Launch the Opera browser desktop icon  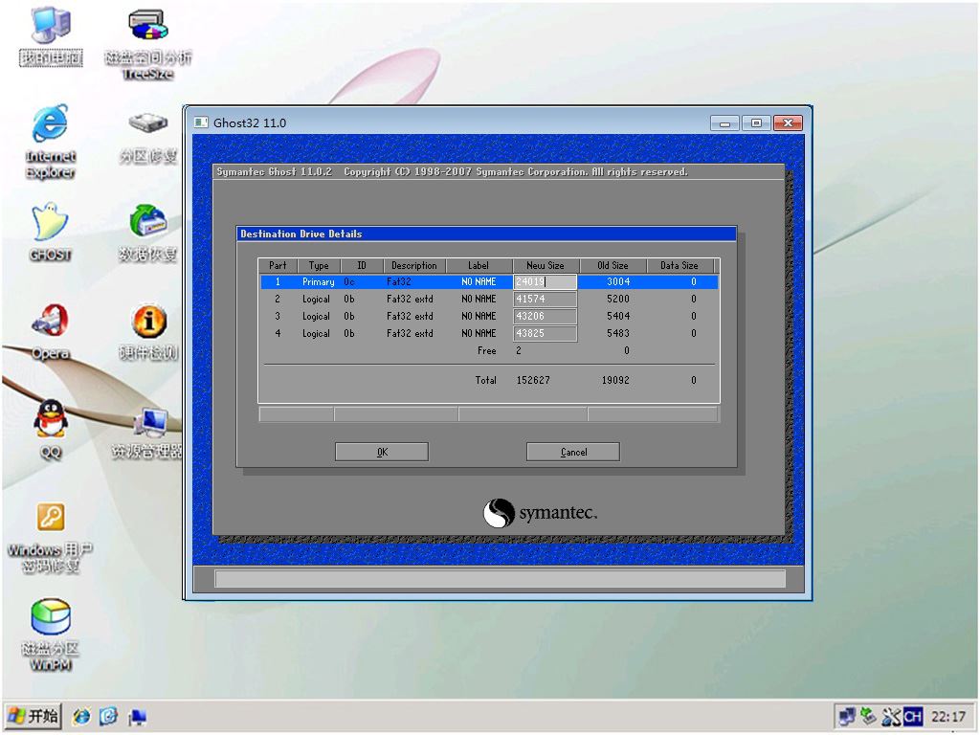click(x=50, y=332)
